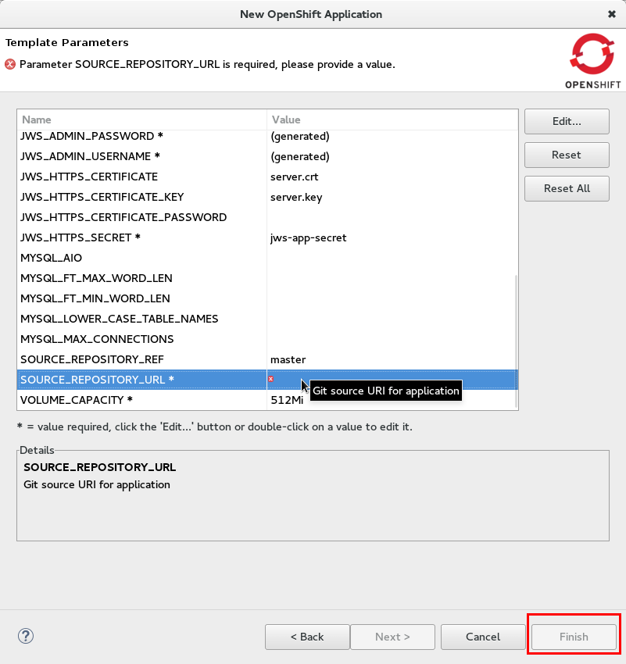Click the Reset button
Viewport: 626px width, 664px height.
(x=567, y=155)
